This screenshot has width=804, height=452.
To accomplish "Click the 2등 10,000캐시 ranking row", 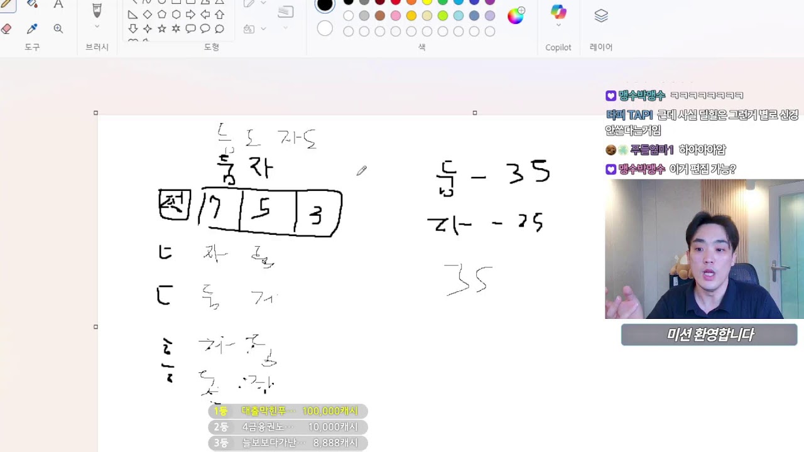I will pos(288,427).
